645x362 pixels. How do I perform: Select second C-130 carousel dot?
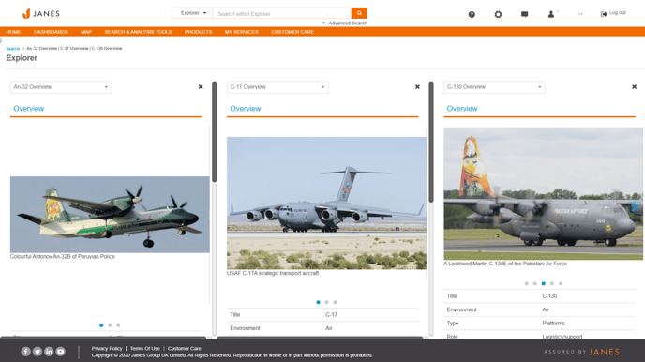[534, 283]
